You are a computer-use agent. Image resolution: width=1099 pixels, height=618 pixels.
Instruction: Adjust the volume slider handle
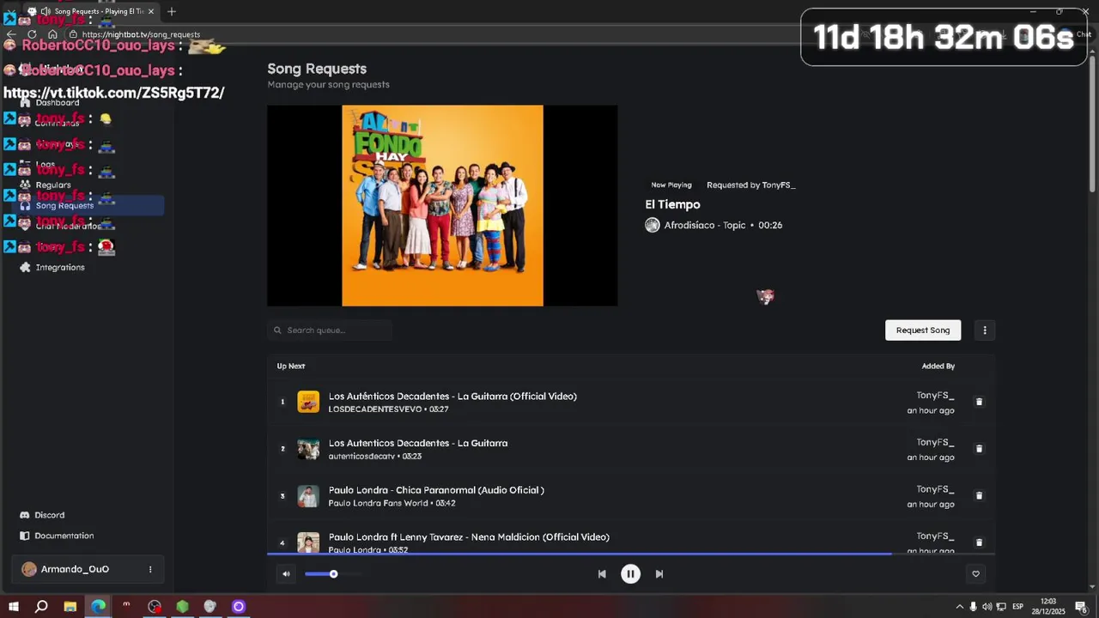(x=333, y=574)
